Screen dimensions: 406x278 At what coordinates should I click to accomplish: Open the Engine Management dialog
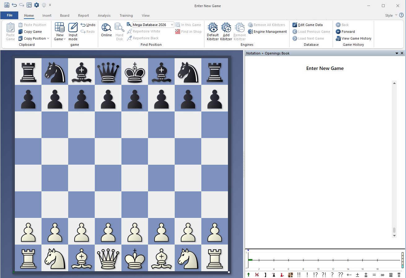(267, 32)
